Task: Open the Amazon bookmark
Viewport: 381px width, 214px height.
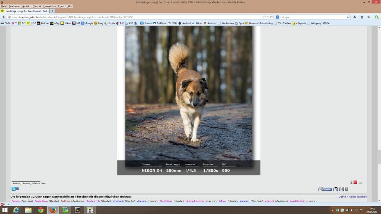Action: 210,23
